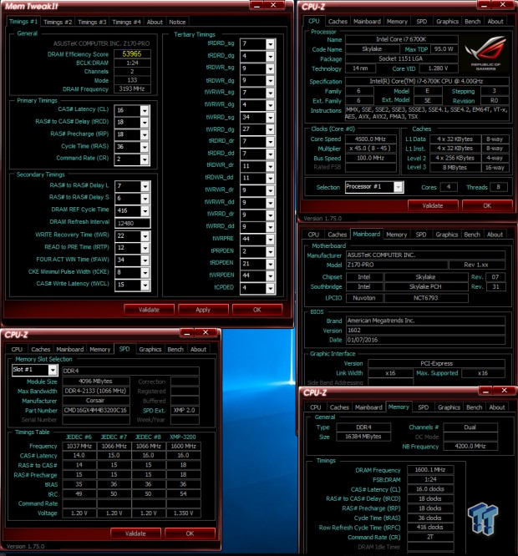
Task: Click DRAM Refresh Interval field showing 12480
Action: pyautogui.click(x=132, y=223)
